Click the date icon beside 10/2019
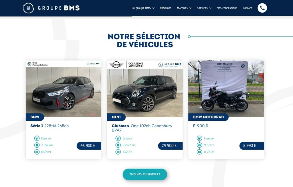This screenshot has height=187, width=293. tap(118, 152)
